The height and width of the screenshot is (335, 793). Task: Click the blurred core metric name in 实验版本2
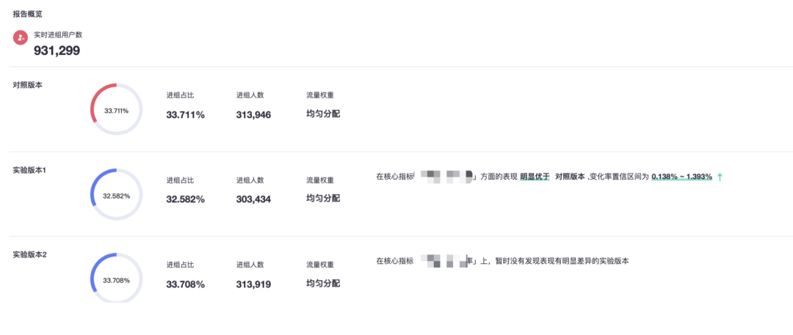pyautogui.click(x=446, y=260)
